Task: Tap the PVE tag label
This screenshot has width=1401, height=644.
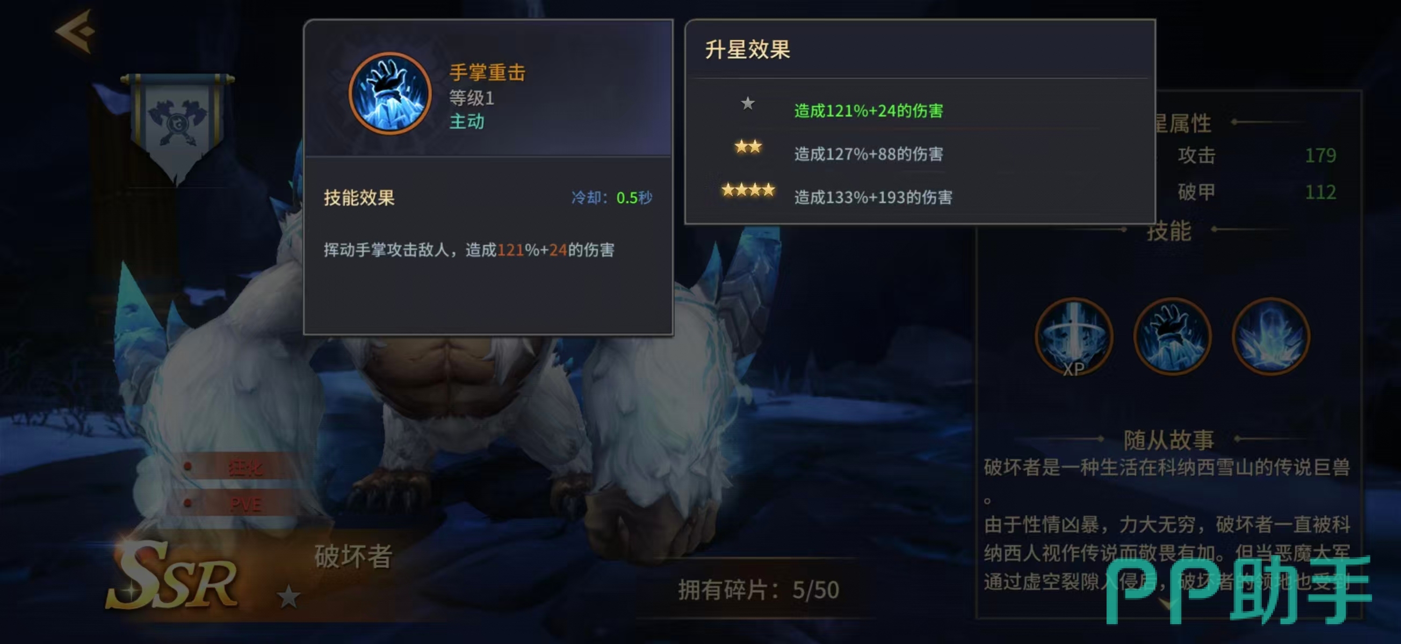Action: [245, 504]
